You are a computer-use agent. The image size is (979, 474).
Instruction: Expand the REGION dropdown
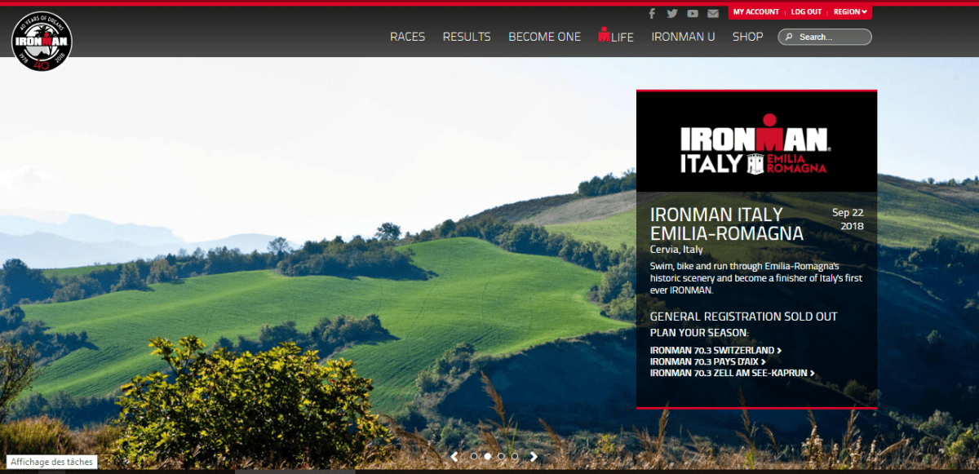point(850,12)
